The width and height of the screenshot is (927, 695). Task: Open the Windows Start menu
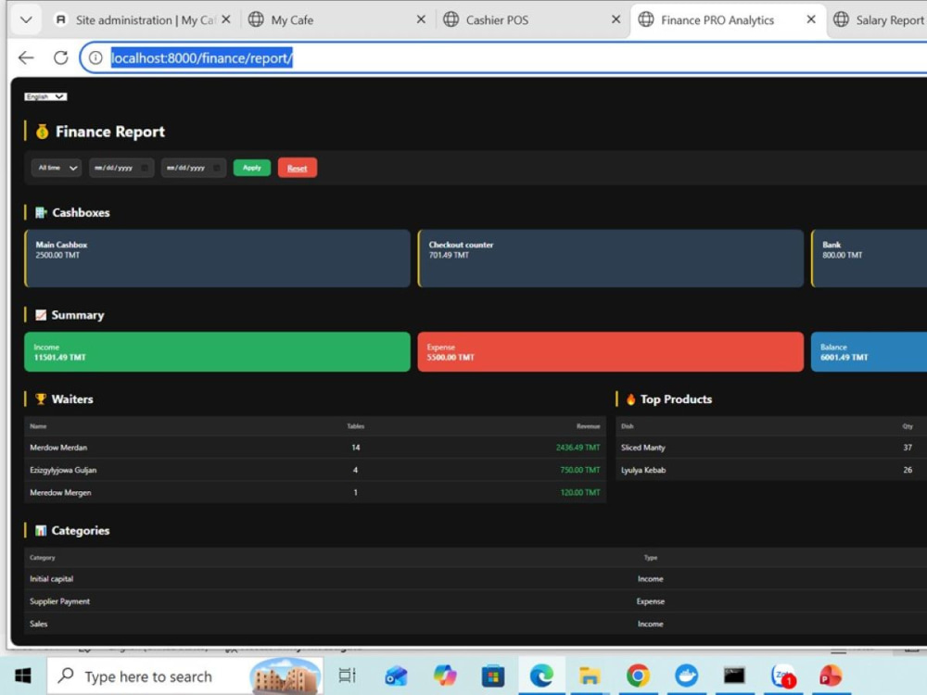[23, 676]
